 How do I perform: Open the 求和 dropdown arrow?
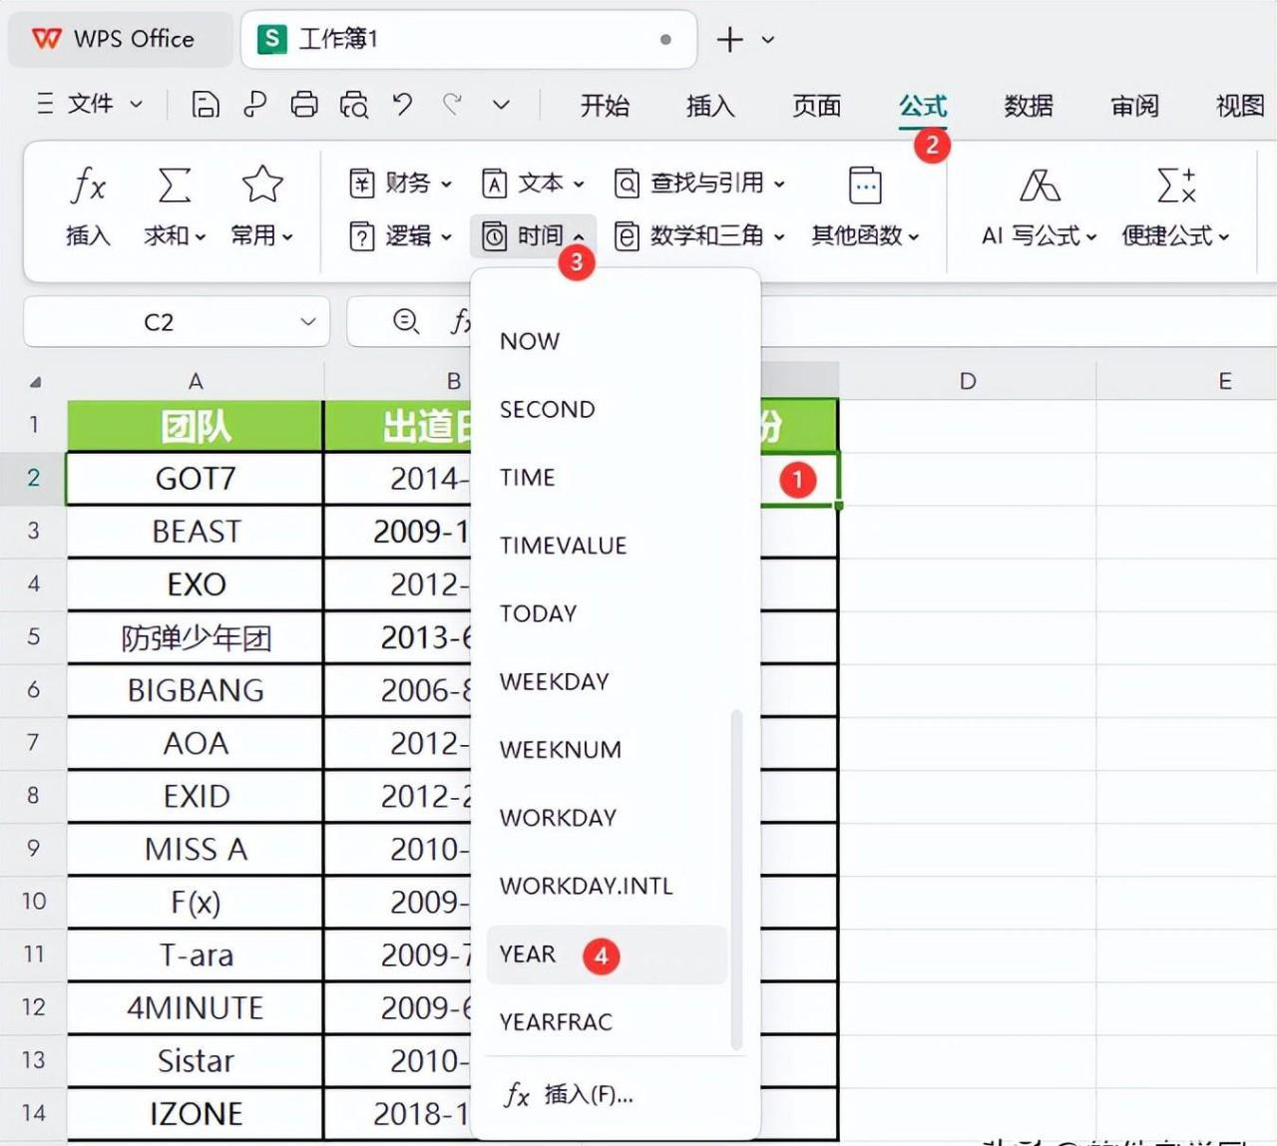pyautogui.click(x=201, y=236)
